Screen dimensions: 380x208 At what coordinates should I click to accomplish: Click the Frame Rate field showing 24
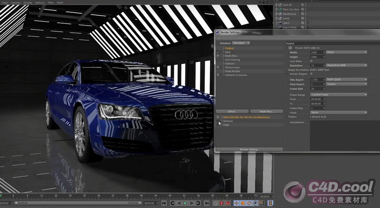(318, 89)
